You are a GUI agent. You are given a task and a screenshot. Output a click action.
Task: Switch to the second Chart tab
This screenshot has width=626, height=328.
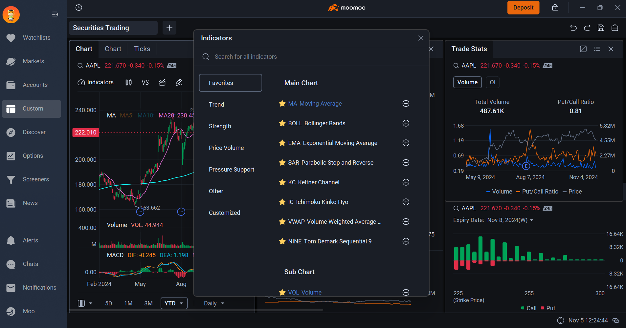tap(113, 49)
